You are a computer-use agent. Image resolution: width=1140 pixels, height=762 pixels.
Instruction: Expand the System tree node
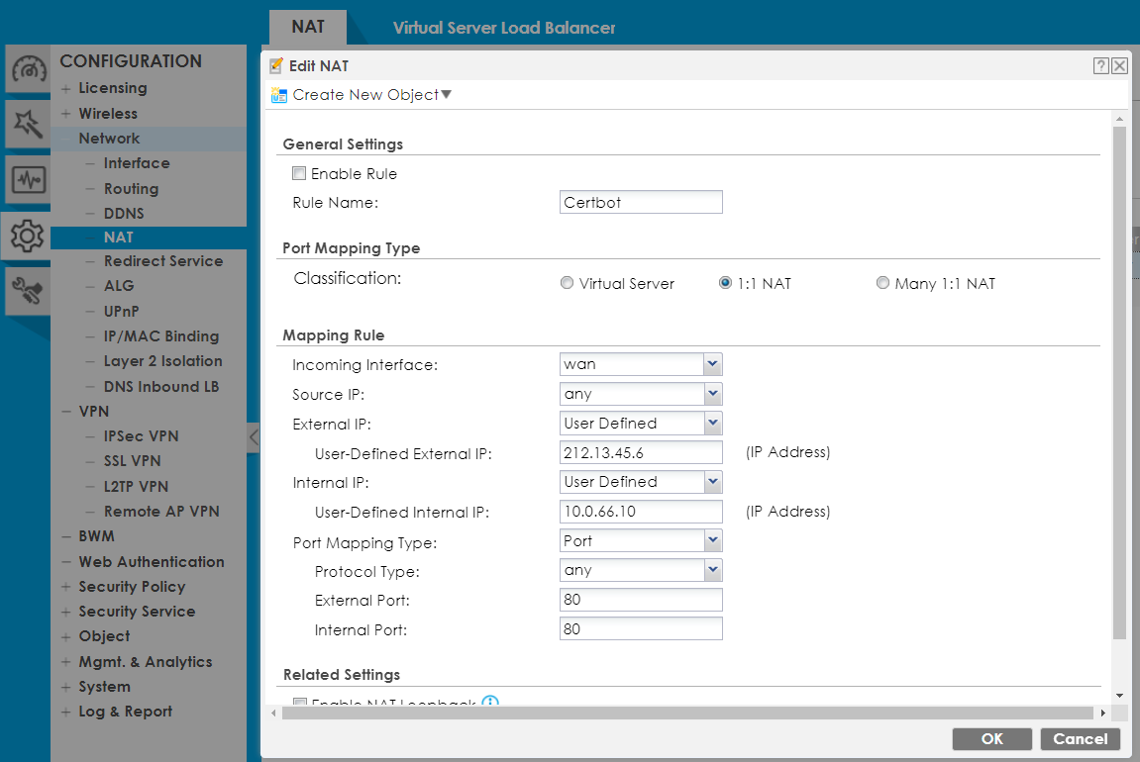[66, 687]
